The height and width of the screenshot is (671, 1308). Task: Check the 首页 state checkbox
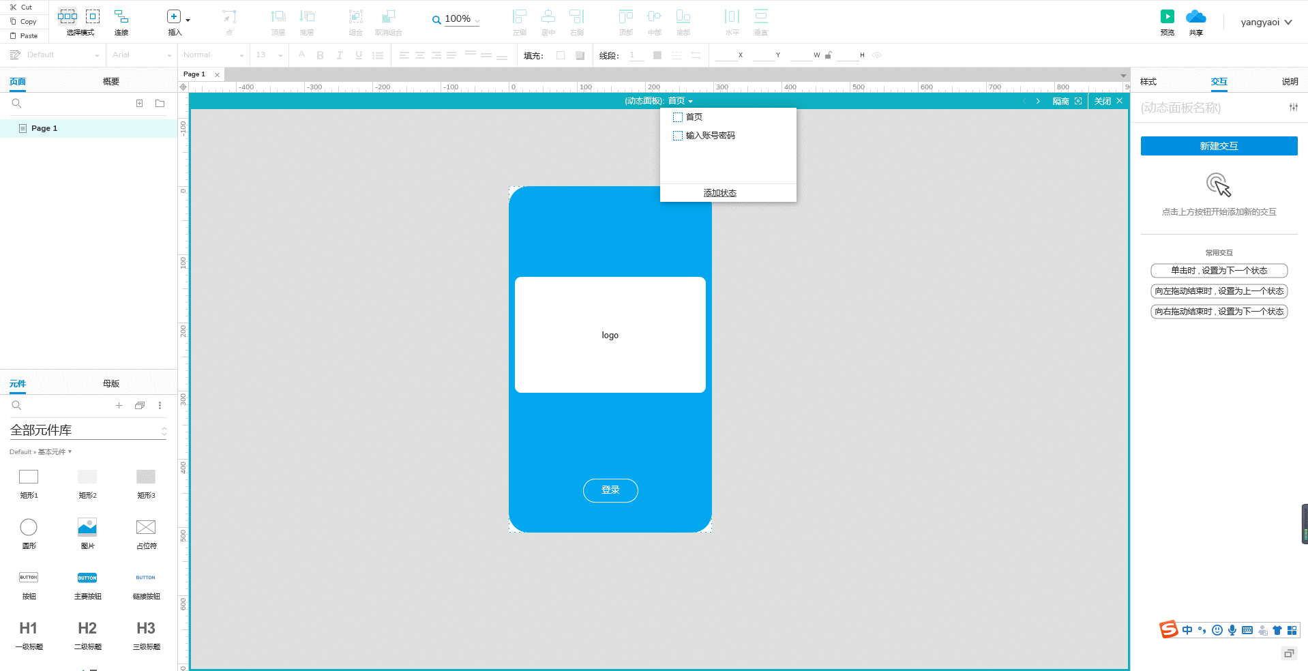pos(678,117)
